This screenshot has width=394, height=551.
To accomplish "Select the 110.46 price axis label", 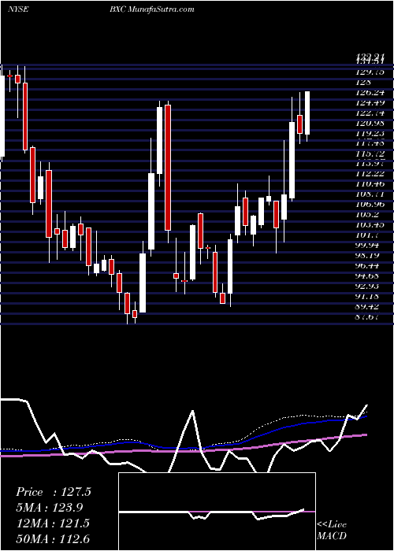I will click(370, 183).
